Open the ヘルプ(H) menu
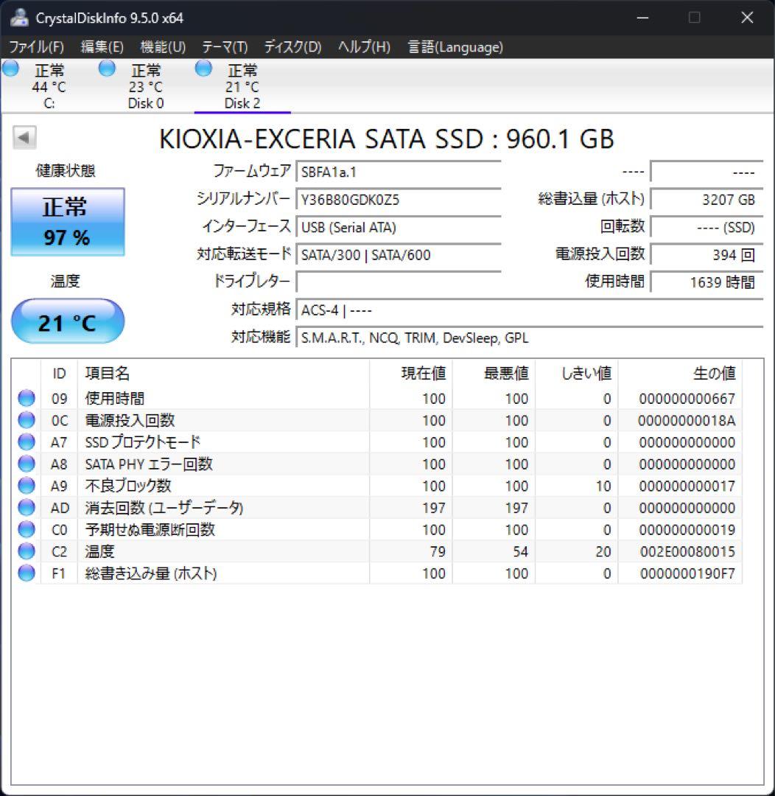Viewport: 775px width, 796px height. pos(365,47)
